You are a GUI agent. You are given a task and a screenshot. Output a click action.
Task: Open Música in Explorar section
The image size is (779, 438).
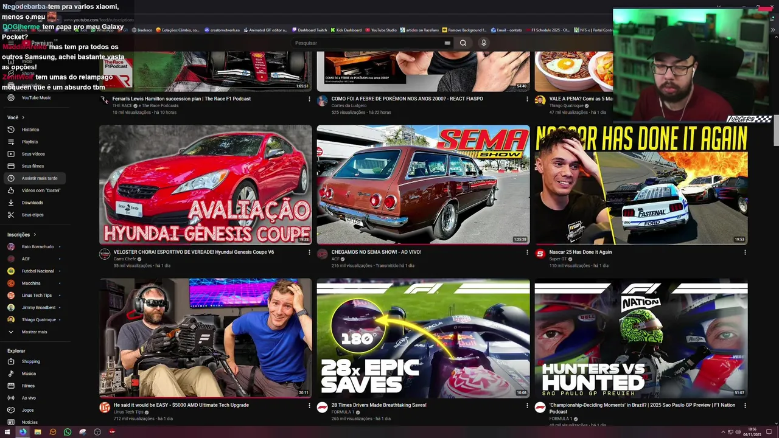tap(29, 374)
